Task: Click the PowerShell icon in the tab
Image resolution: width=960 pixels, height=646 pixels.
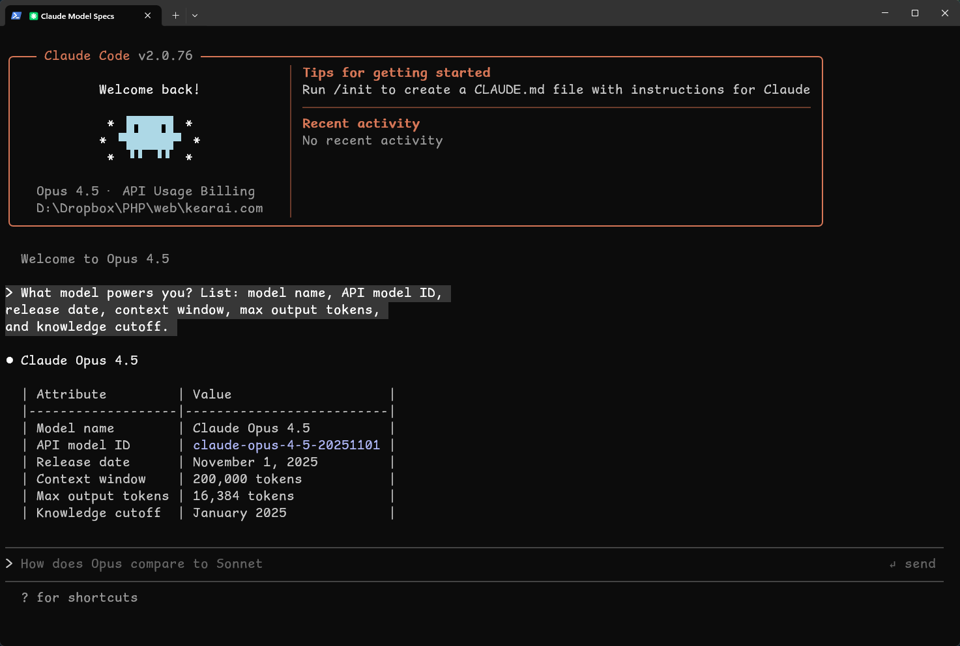Action: [16, 16]
